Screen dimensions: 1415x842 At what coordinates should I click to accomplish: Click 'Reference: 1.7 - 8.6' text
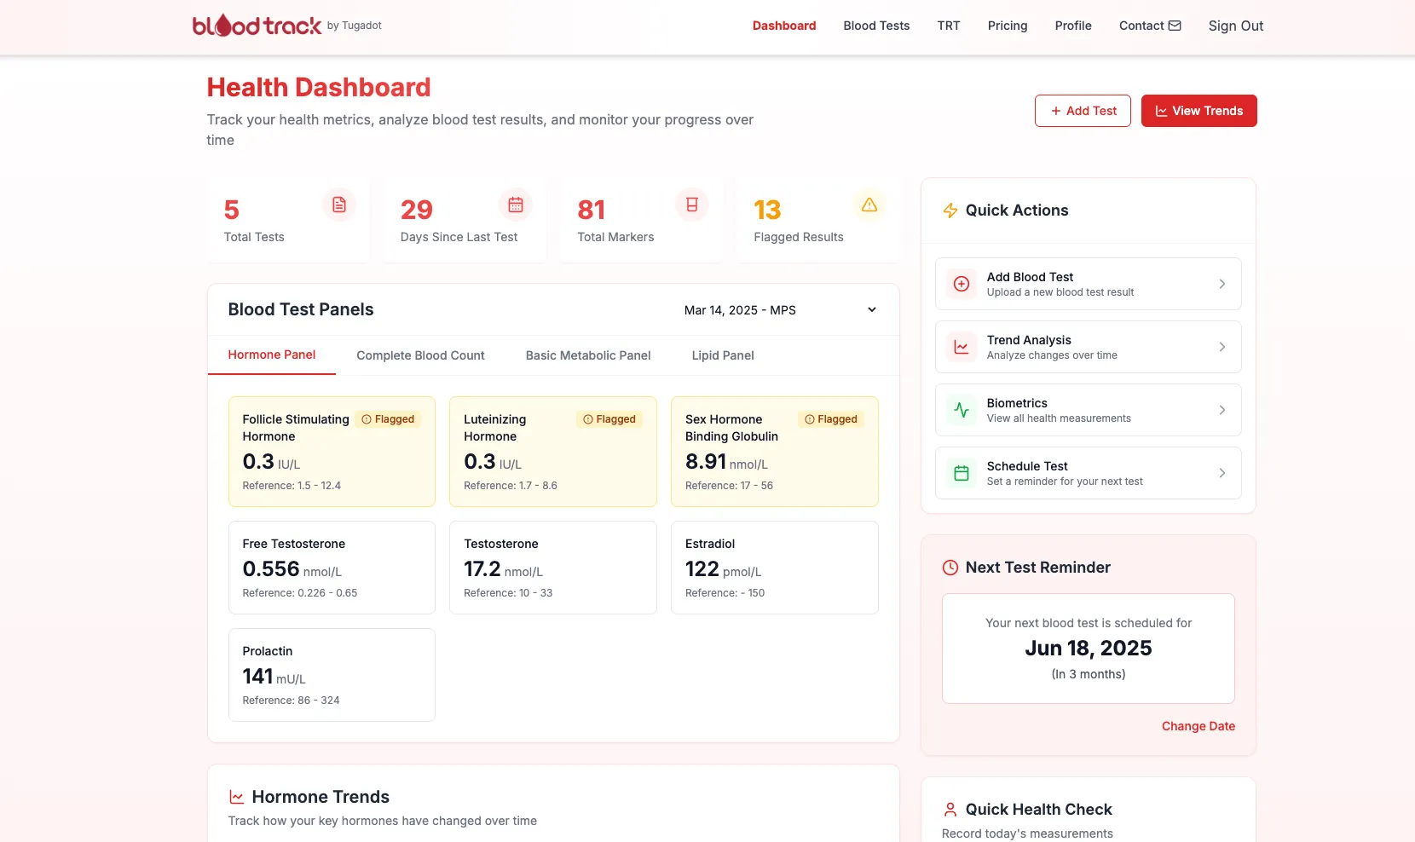pos(511,486)
